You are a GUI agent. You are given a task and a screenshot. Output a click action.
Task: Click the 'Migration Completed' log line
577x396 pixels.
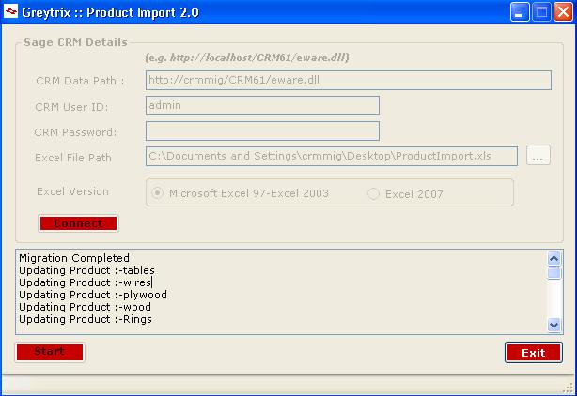click(x=74, y=258)
